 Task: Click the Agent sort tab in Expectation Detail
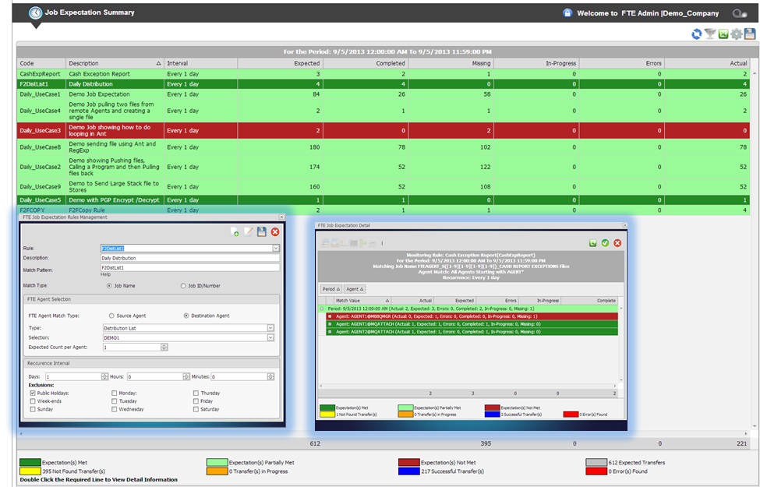click(355, 289)
